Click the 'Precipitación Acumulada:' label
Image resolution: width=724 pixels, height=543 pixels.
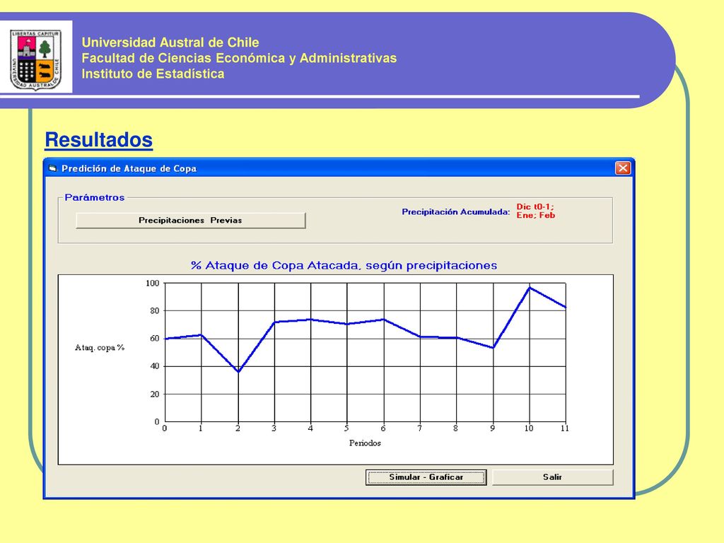click(x=456, y=212)
